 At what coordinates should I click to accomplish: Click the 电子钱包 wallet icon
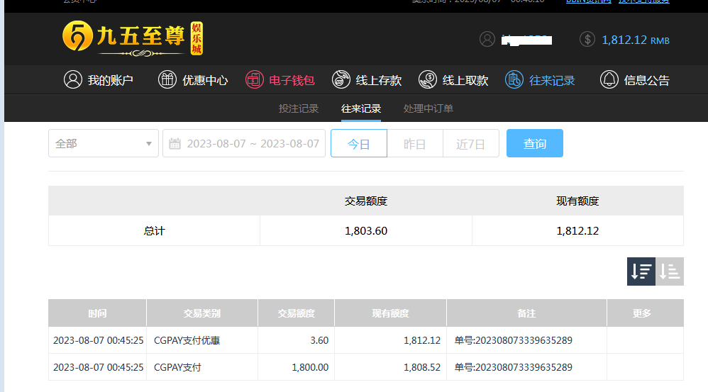pyautogui.click(x=254, y=80)
